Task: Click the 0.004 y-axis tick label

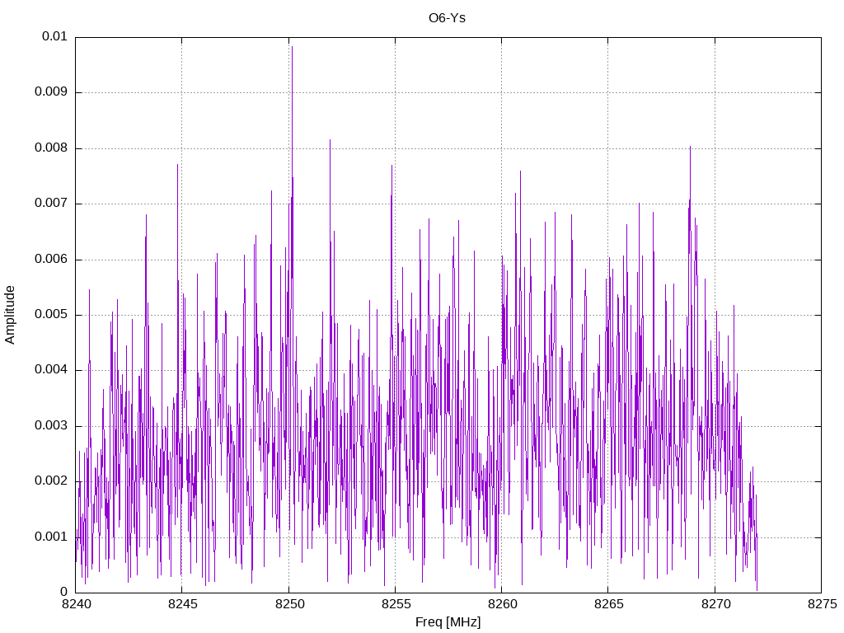Action: tap(51, 370)
